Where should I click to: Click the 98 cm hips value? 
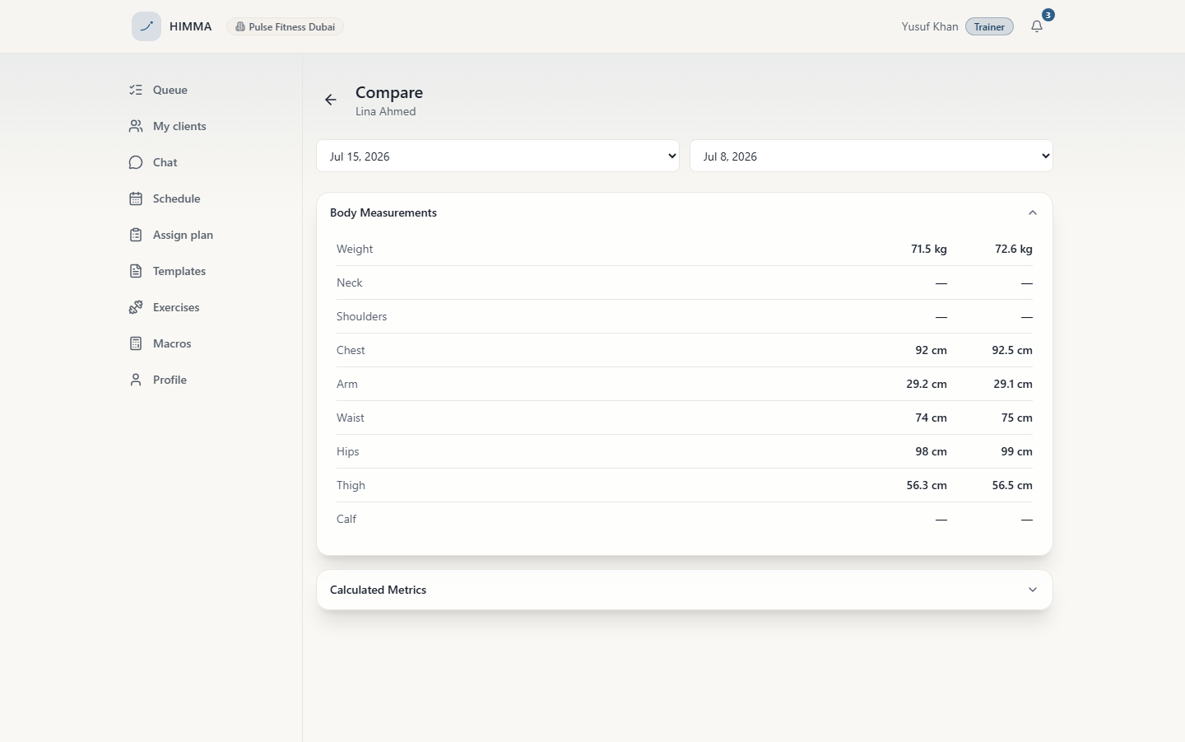tap(932, 451)
